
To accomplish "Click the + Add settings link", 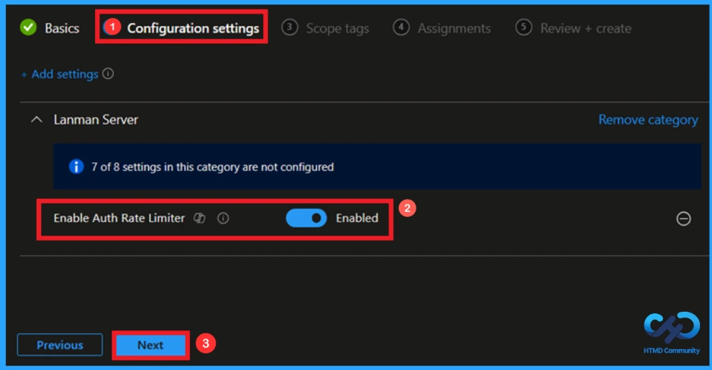I will [60, 74].
